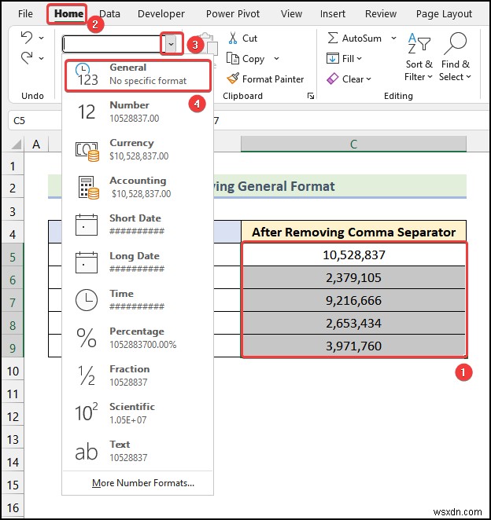Expand the Copy options arrow

coord(276,58)
